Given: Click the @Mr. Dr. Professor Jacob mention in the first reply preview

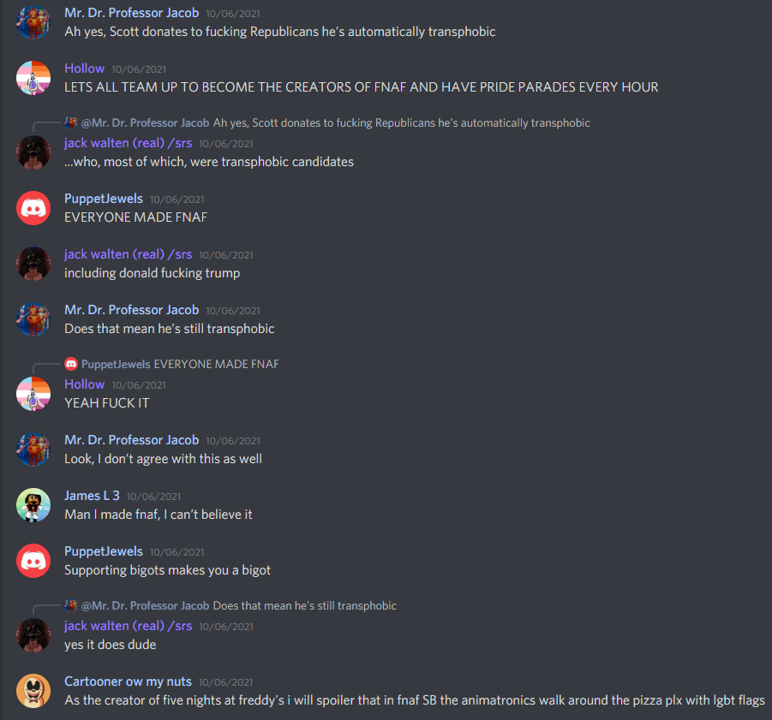Looking at the screenshot, I should (x=146, y=123).
